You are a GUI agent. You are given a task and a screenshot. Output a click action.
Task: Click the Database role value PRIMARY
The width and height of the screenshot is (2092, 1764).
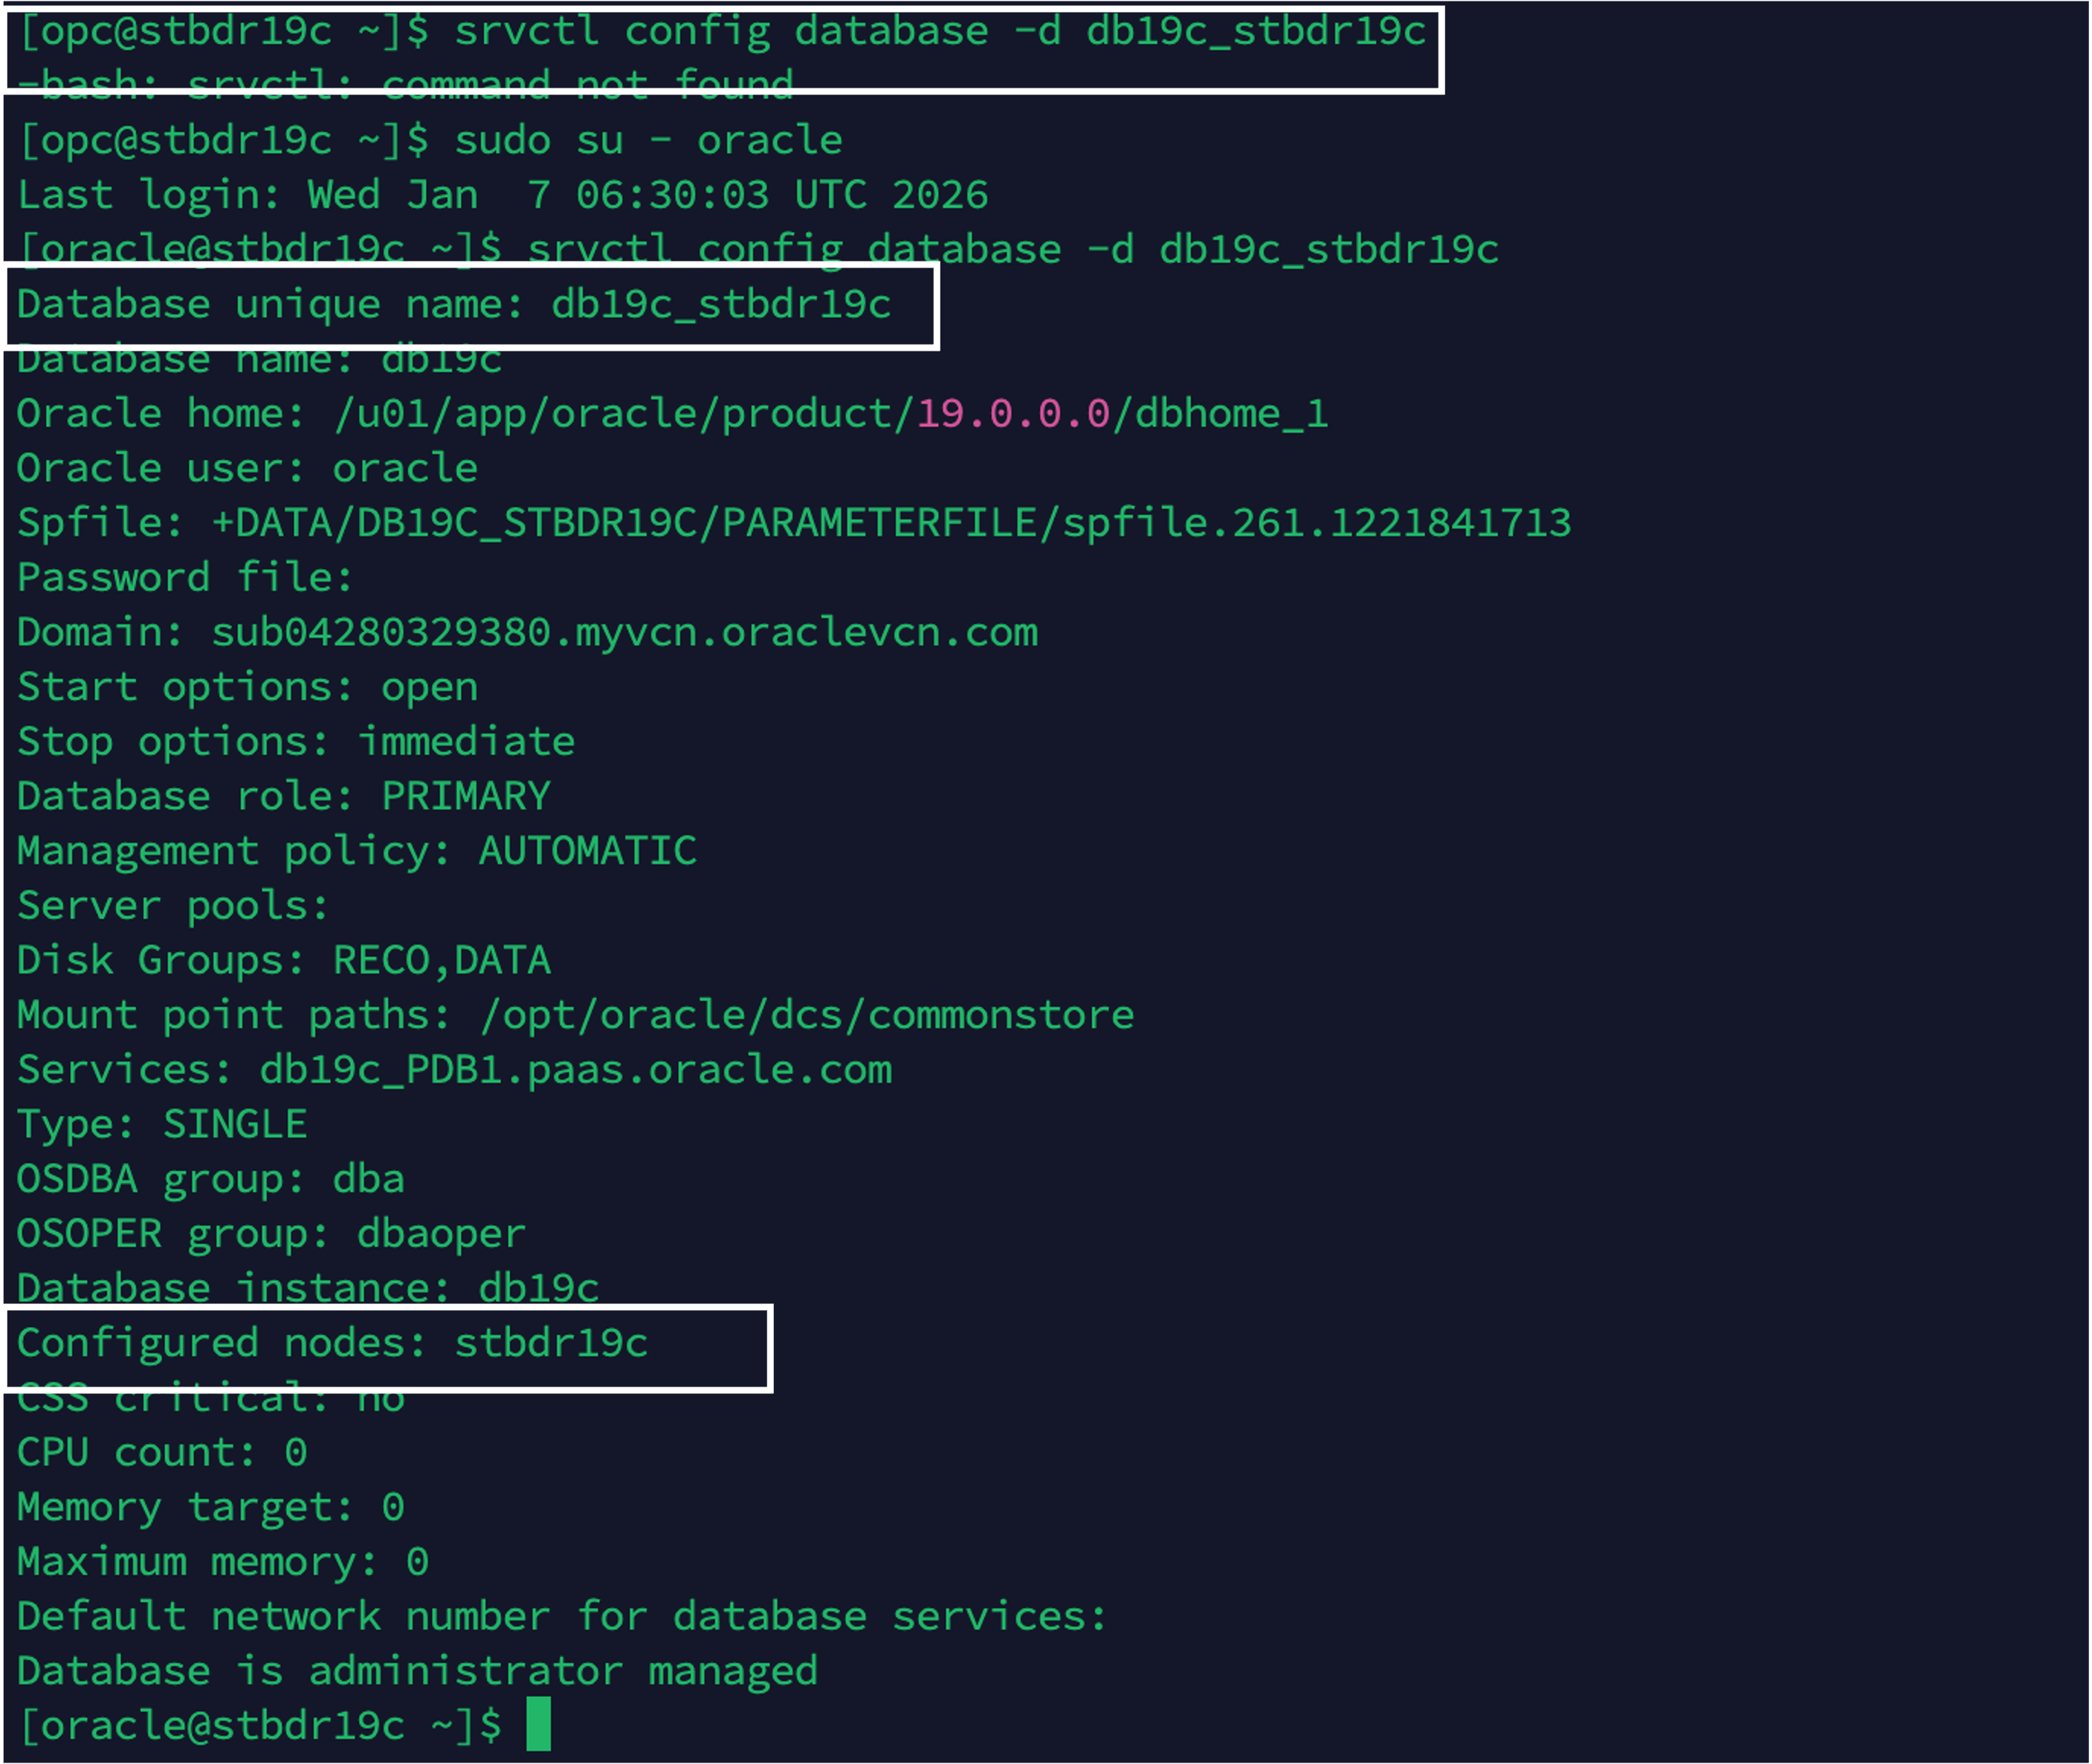465,797
